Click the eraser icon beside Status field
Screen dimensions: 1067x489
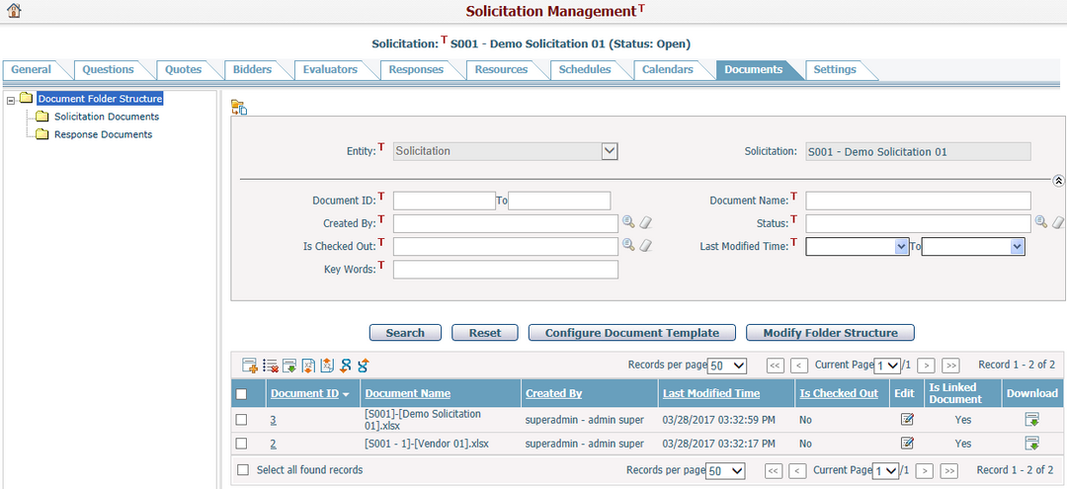coord(1058,222)
